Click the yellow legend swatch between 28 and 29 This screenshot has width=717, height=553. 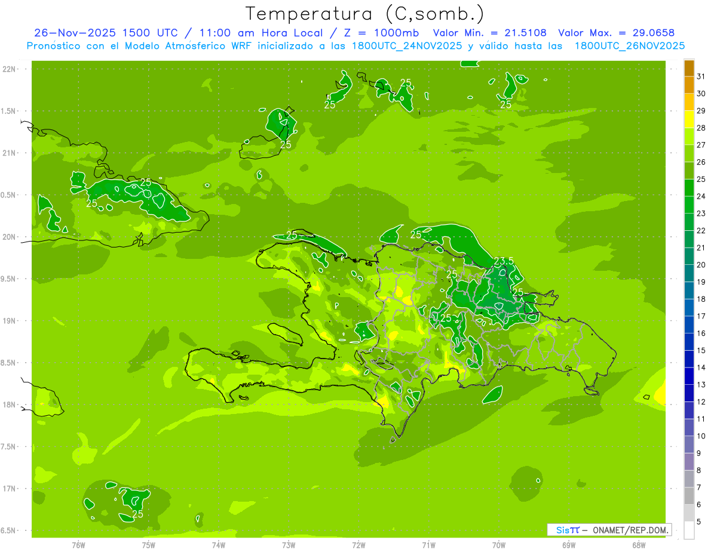[x=689, y=119]
